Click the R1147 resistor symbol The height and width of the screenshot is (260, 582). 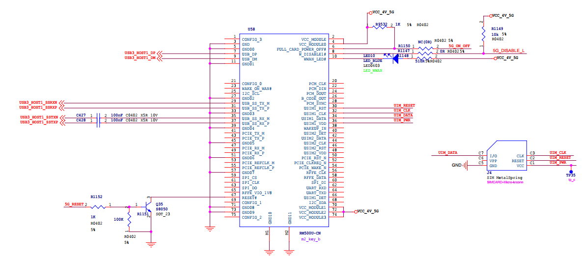pyautogui.click(x=425, y=54)
